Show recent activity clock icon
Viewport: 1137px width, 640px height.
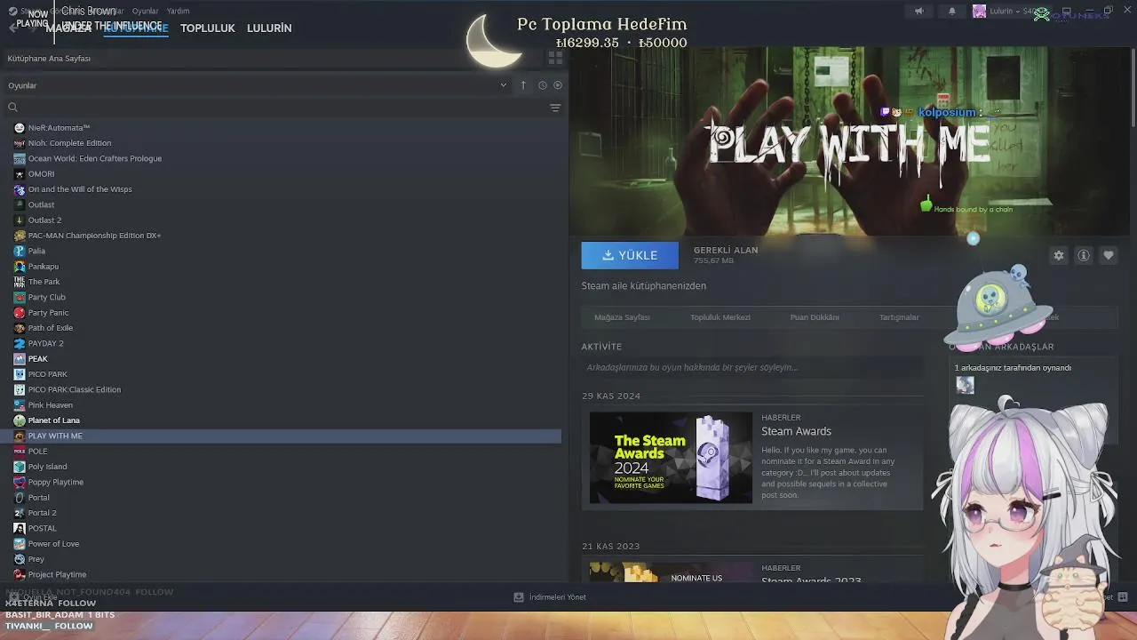[x=543, y=85]
